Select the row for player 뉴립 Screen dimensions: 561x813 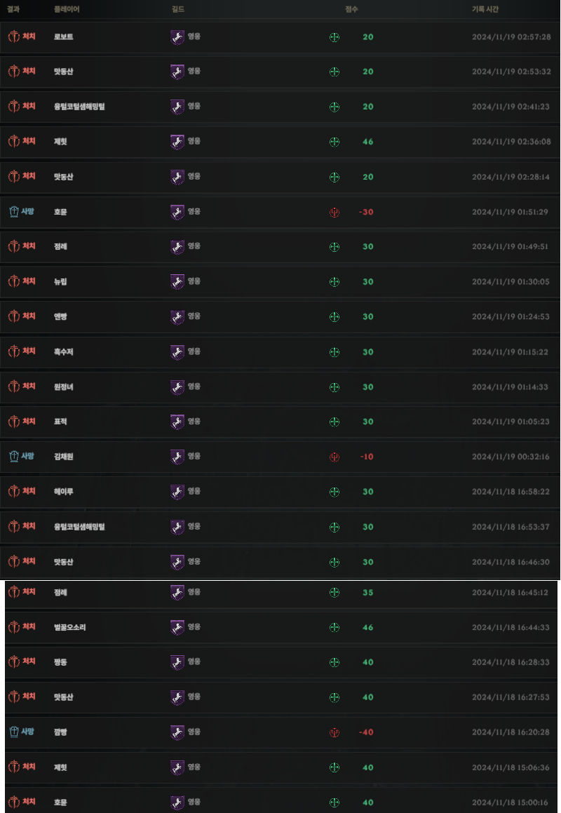pos(280,282)
